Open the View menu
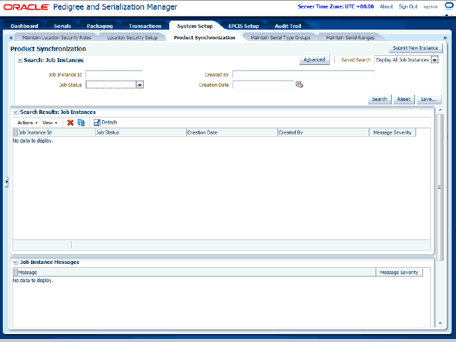Screen dimensions: 456x342 click(50, 123)
